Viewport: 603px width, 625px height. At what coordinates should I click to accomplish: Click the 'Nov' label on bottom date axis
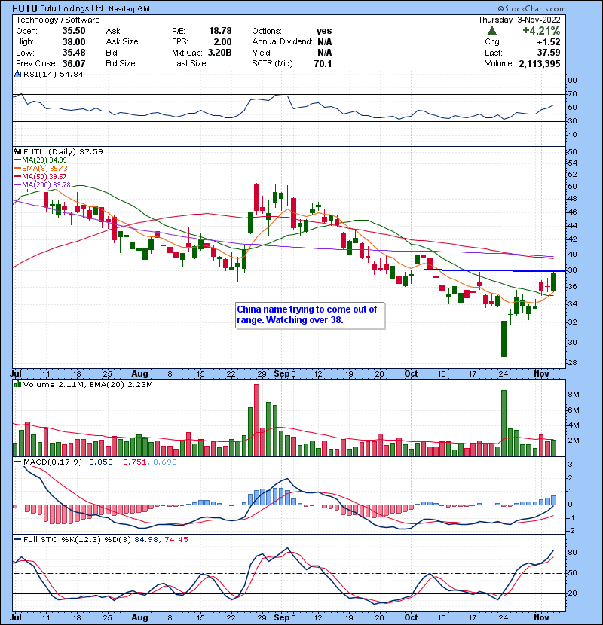(541, 617)
